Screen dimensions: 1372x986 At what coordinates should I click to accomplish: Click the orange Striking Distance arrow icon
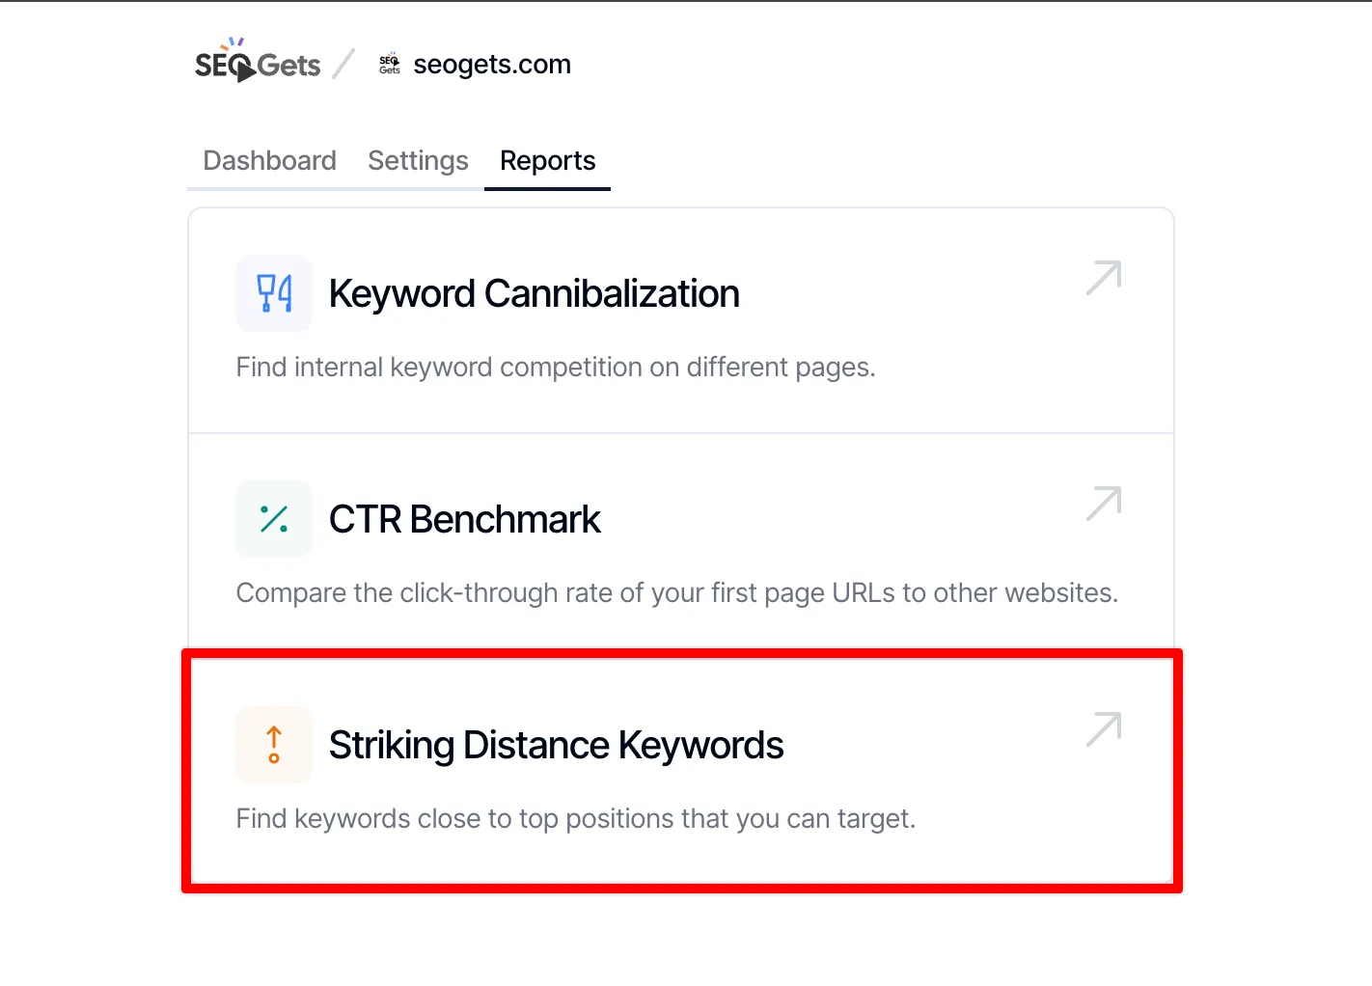(274, 745)
